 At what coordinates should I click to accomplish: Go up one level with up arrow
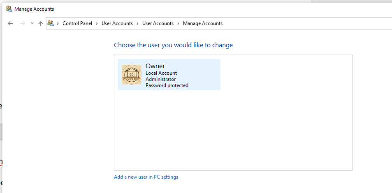coord(40,23)
